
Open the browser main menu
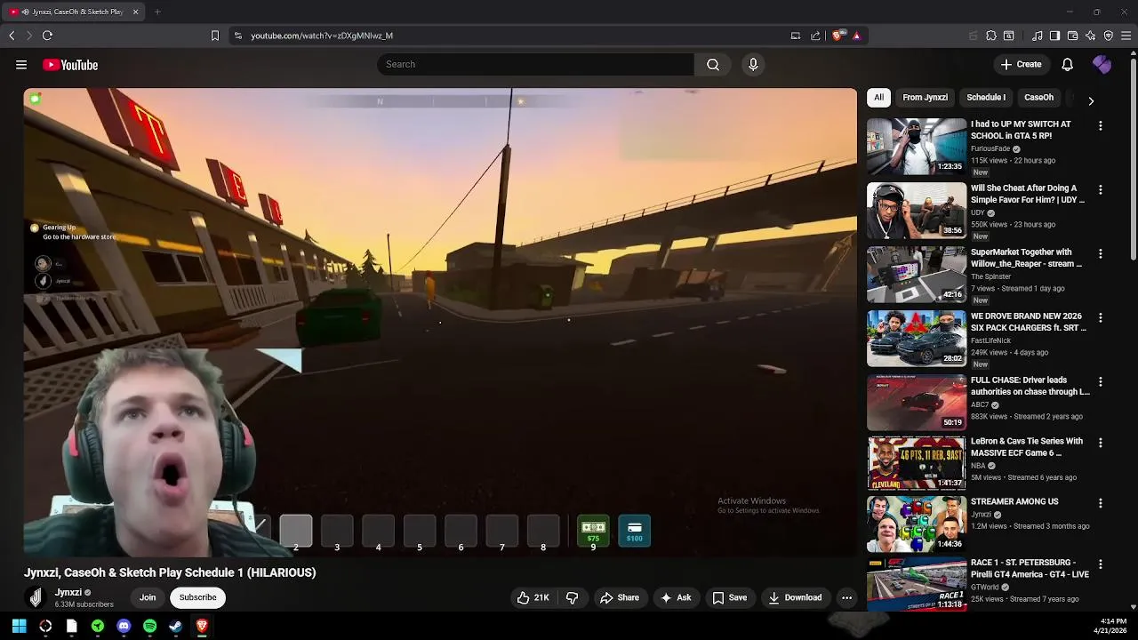click(1126, 36)
